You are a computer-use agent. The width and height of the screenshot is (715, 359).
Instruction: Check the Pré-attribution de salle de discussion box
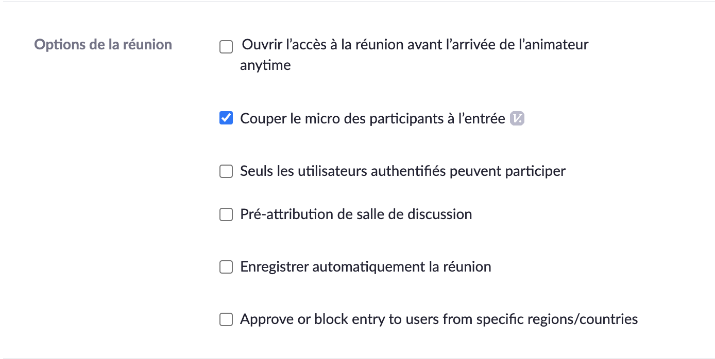[226, 214]
